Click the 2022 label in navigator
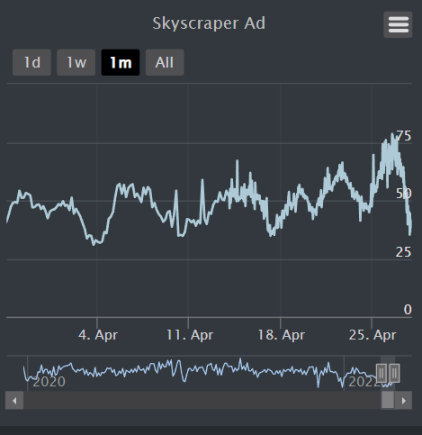The width and height of the screenshot is (422, 435). [364, 382]
